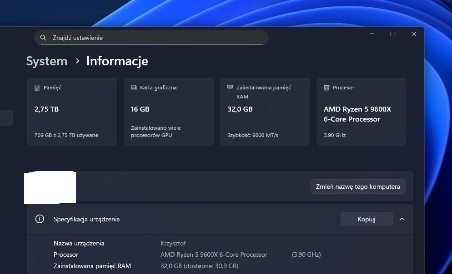Image resolution: width=452 pixels, height=274 pixels.
Task: Click the Specyfikacja urządzenia info icon
Action: 40,219
